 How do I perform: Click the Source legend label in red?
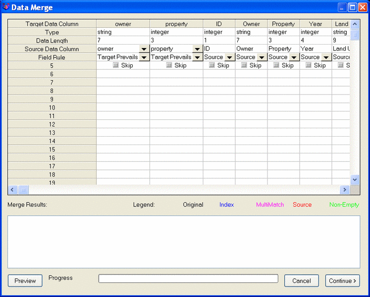coord(302,204)
